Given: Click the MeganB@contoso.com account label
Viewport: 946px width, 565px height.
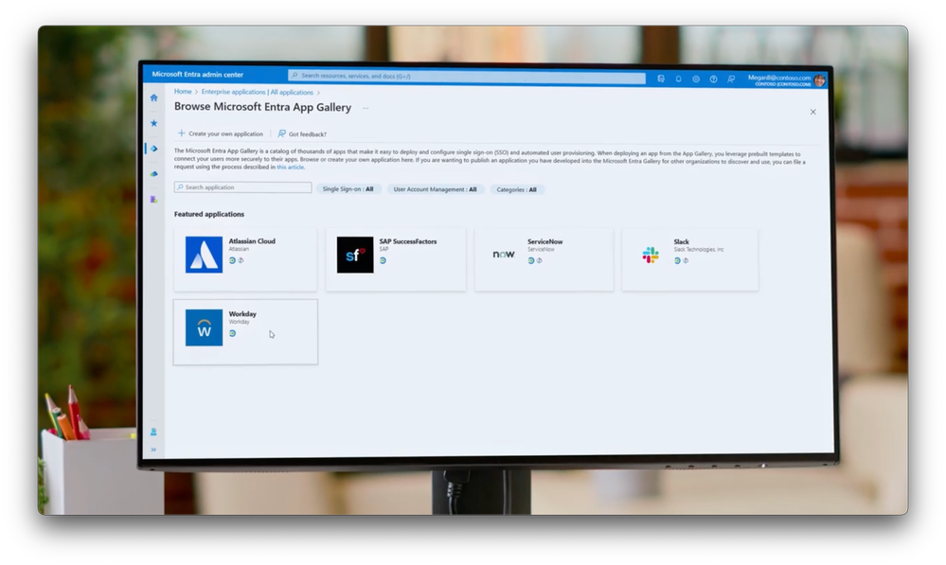Looking at the screenshot, I should [x=779, y=78].
